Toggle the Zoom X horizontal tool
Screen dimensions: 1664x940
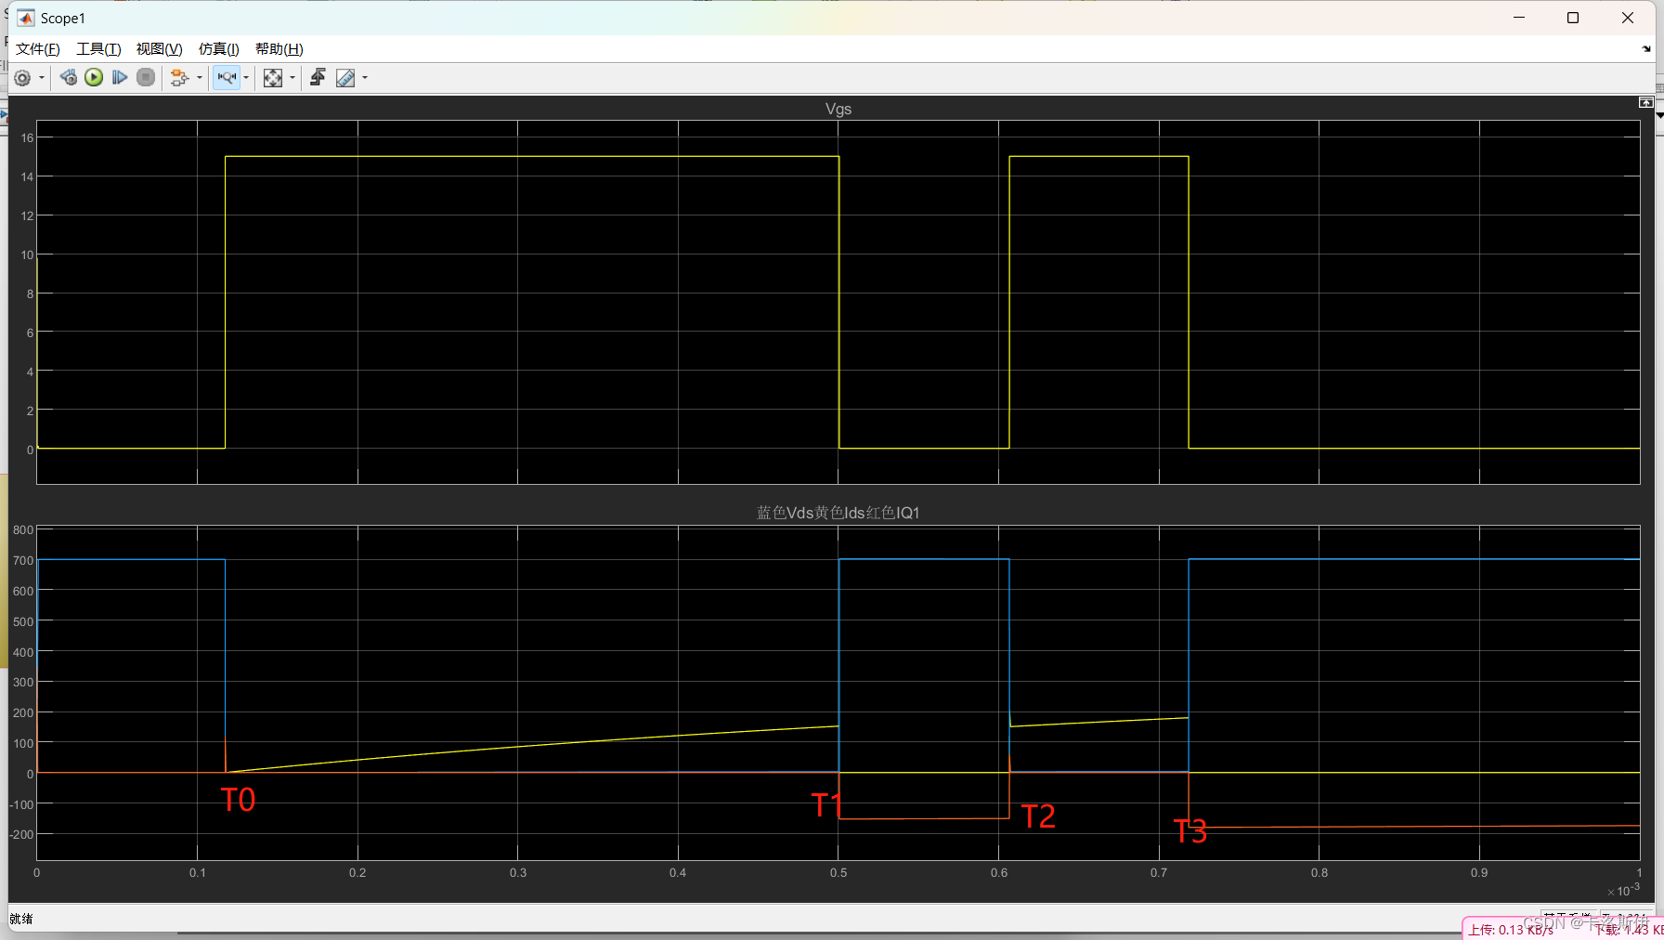(227, 78)
